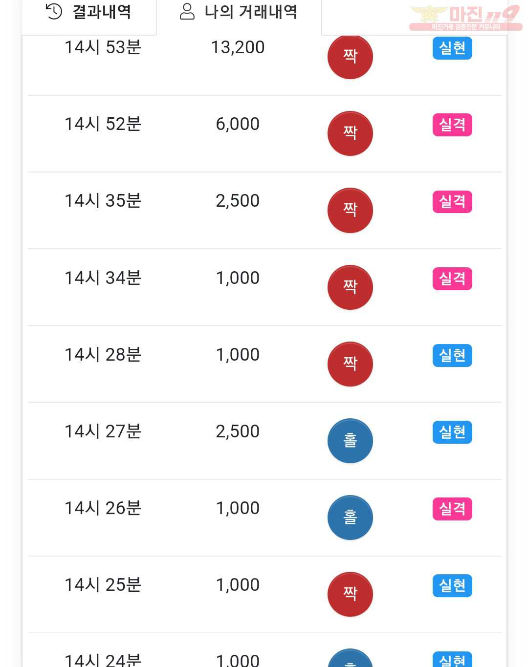Switch to 나의 거래내역 tab
The height and width of the screenshot is (667, 528).
(239, 13)
